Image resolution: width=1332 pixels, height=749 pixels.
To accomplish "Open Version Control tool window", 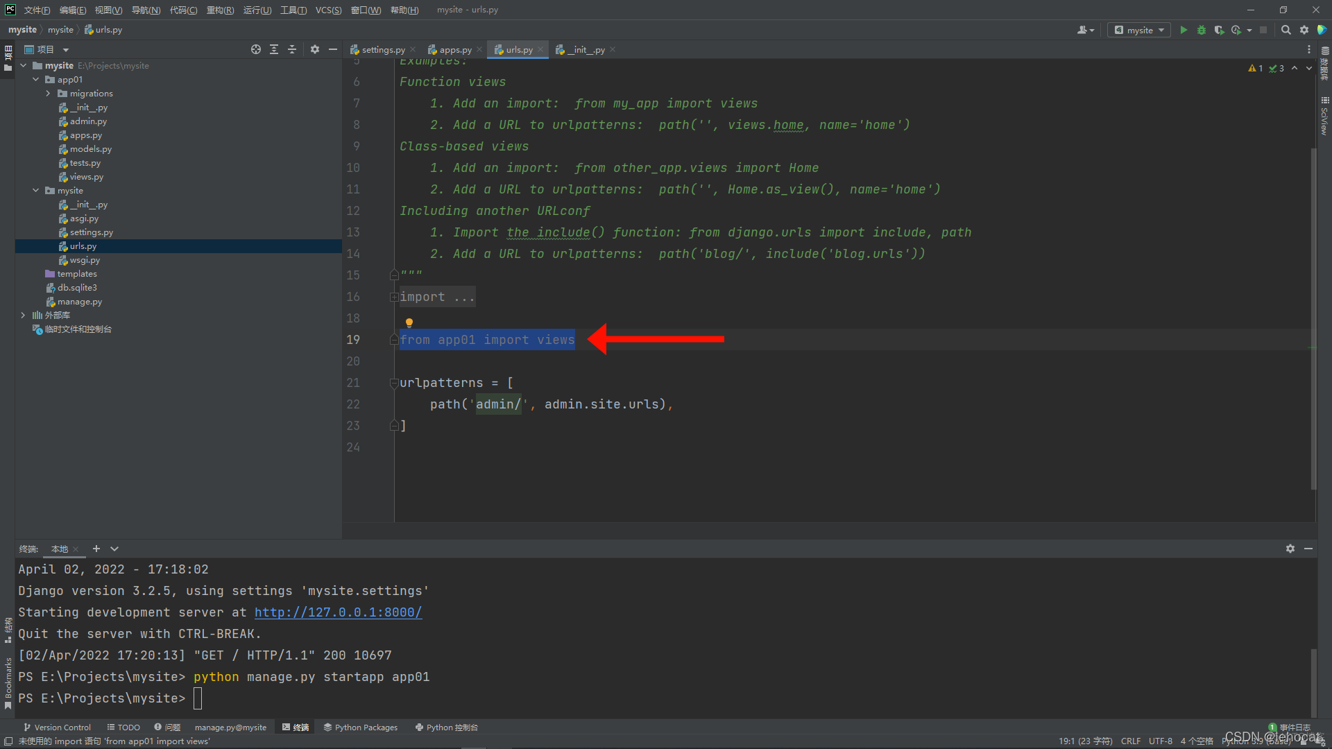I will [x=57, y=728].
